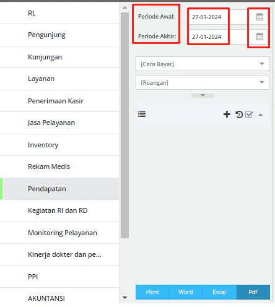Expand more filters with down arrow
The height and width of the screenshot is (307, 275).
(203, 95)
